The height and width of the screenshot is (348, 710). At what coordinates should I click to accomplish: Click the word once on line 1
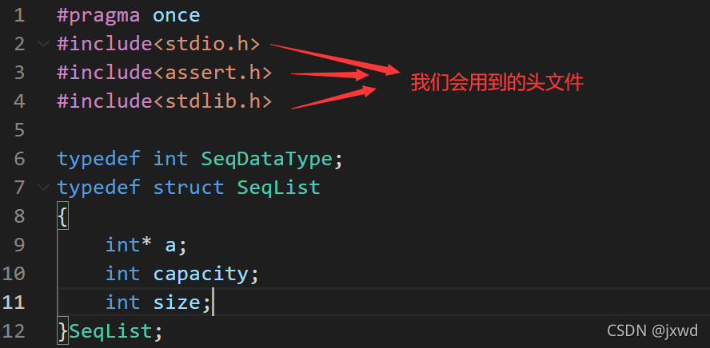pyautogui.click(x=176, y=15)
